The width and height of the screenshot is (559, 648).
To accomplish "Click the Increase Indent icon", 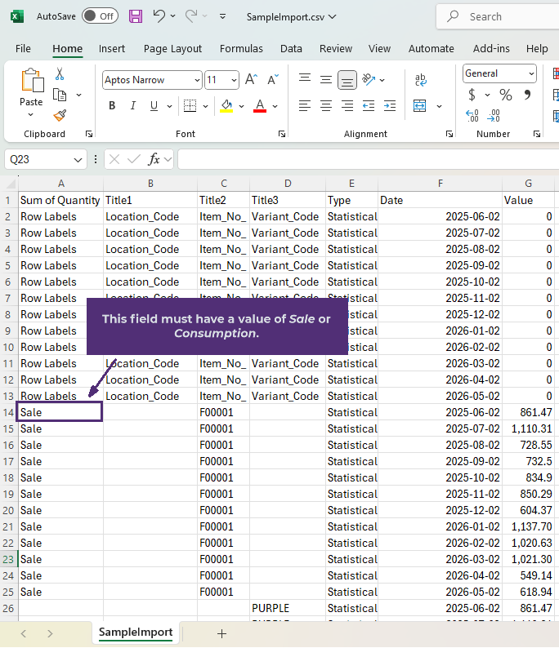I will (x=390, y=106).
